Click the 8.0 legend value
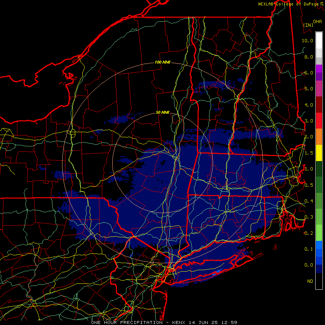The width and height of the screenshot is (325, 325). click(x=309, y=57)
